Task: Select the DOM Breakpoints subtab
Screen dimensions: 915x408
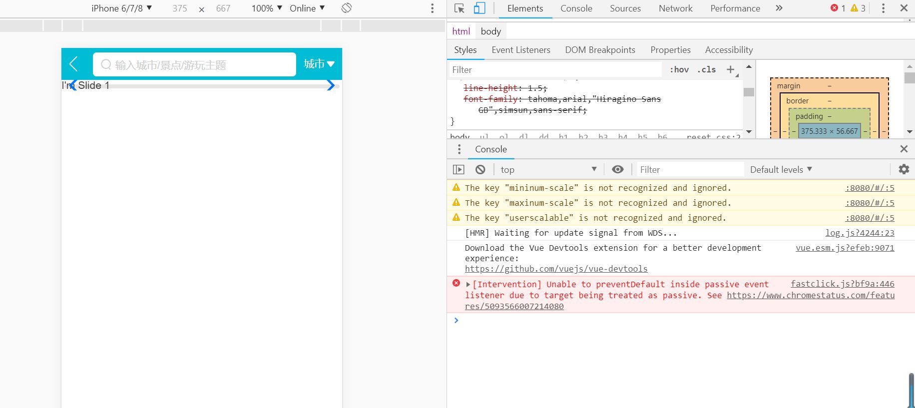Action: coord(600,50)
